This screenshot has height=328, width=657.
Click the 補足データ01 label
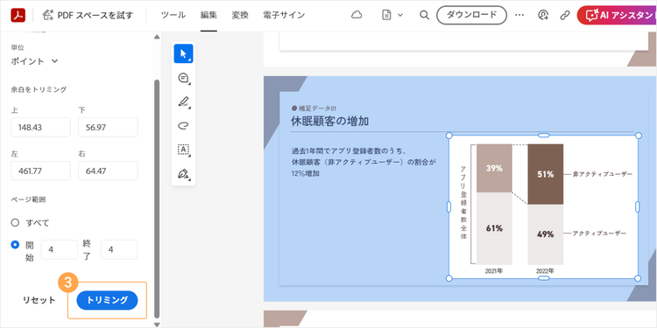click(314, 108)
